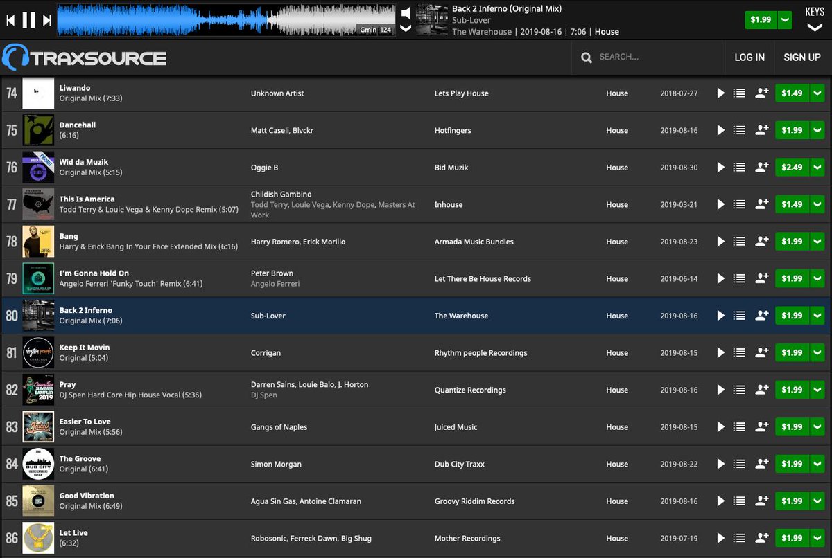
Task: Open buy options dropdown for This Is America
Action: 817,204
